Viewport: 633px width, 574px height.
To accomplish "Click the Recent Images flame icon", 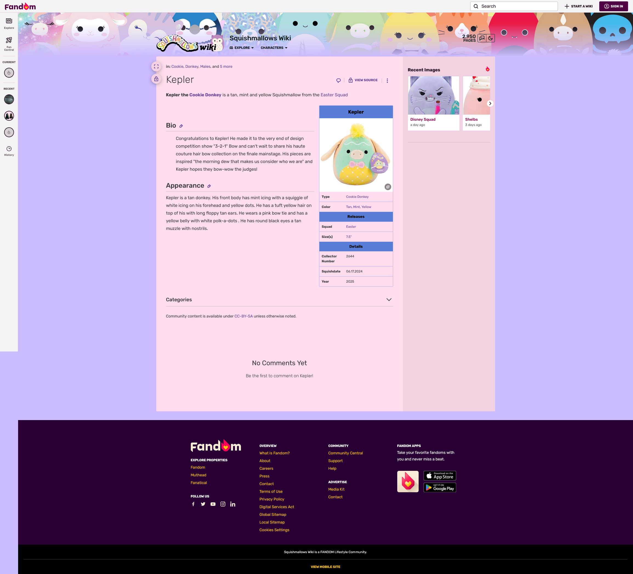I will click(488, 69).
